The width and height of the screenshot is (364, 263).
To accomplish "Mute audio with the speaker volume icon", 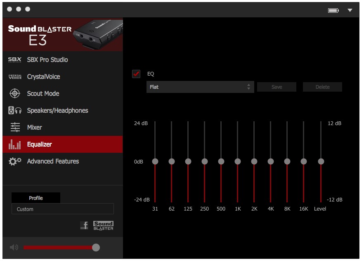I will (x=14, y=247).
